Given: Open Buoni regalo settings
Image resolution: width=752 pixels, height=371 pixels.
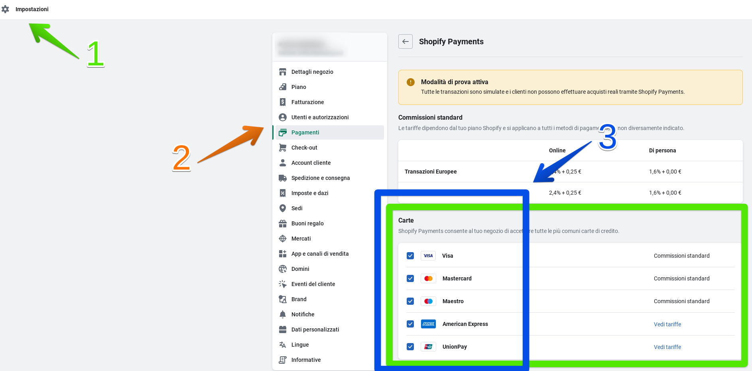Looking at the screenshot, I should (329, 223).
